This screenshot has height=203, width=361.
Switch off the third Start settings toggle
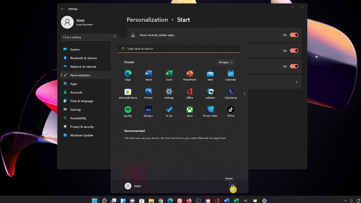294,66
